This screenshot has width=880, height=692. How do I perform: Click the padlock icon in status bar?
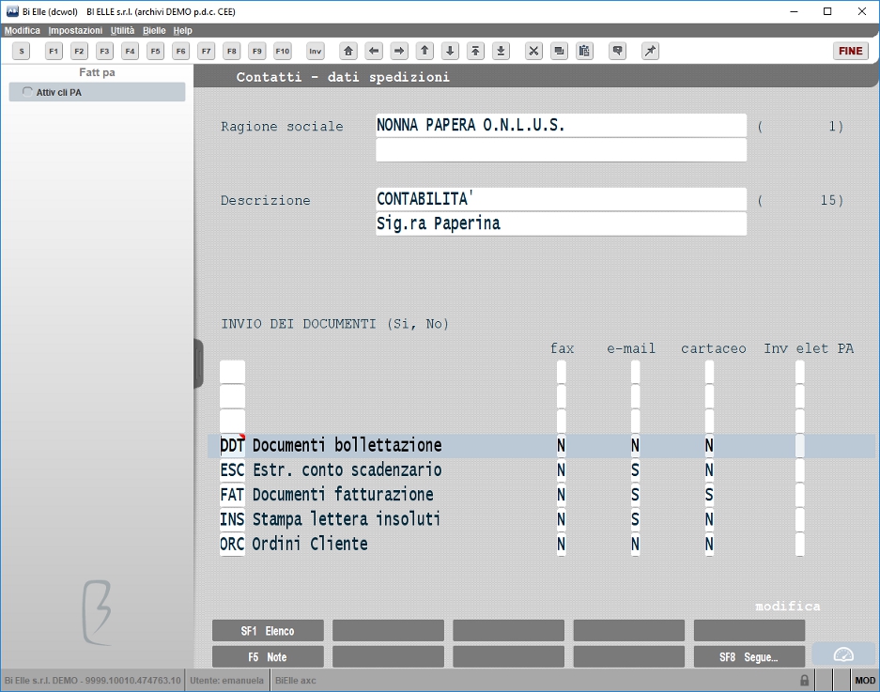point(804,680)
